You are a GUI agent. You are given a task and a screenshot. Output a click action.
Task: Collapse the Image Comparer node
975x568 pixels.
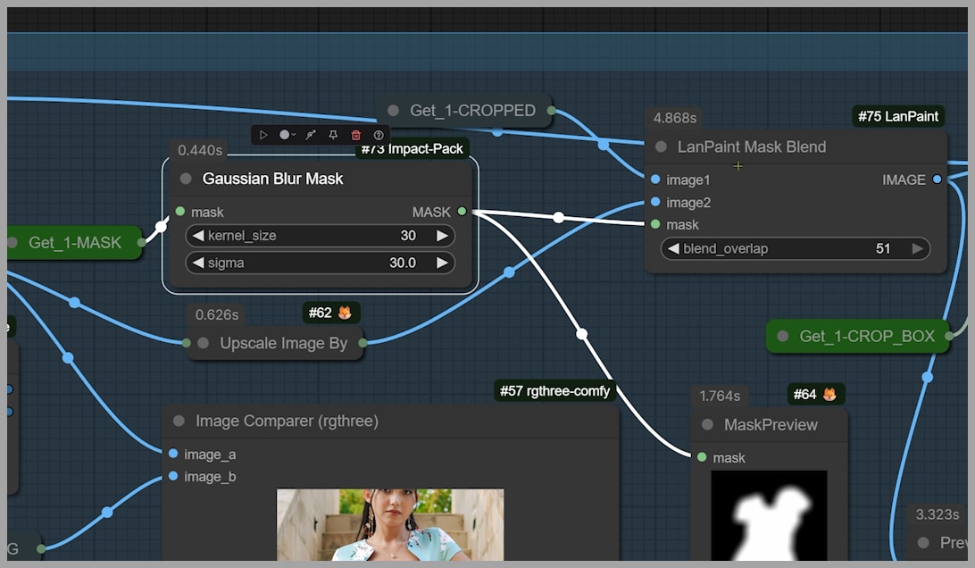(x=179, y=422)
